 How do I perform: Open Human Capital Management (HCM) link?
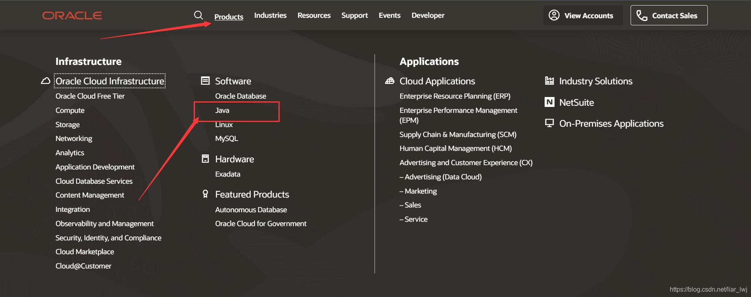456,148
